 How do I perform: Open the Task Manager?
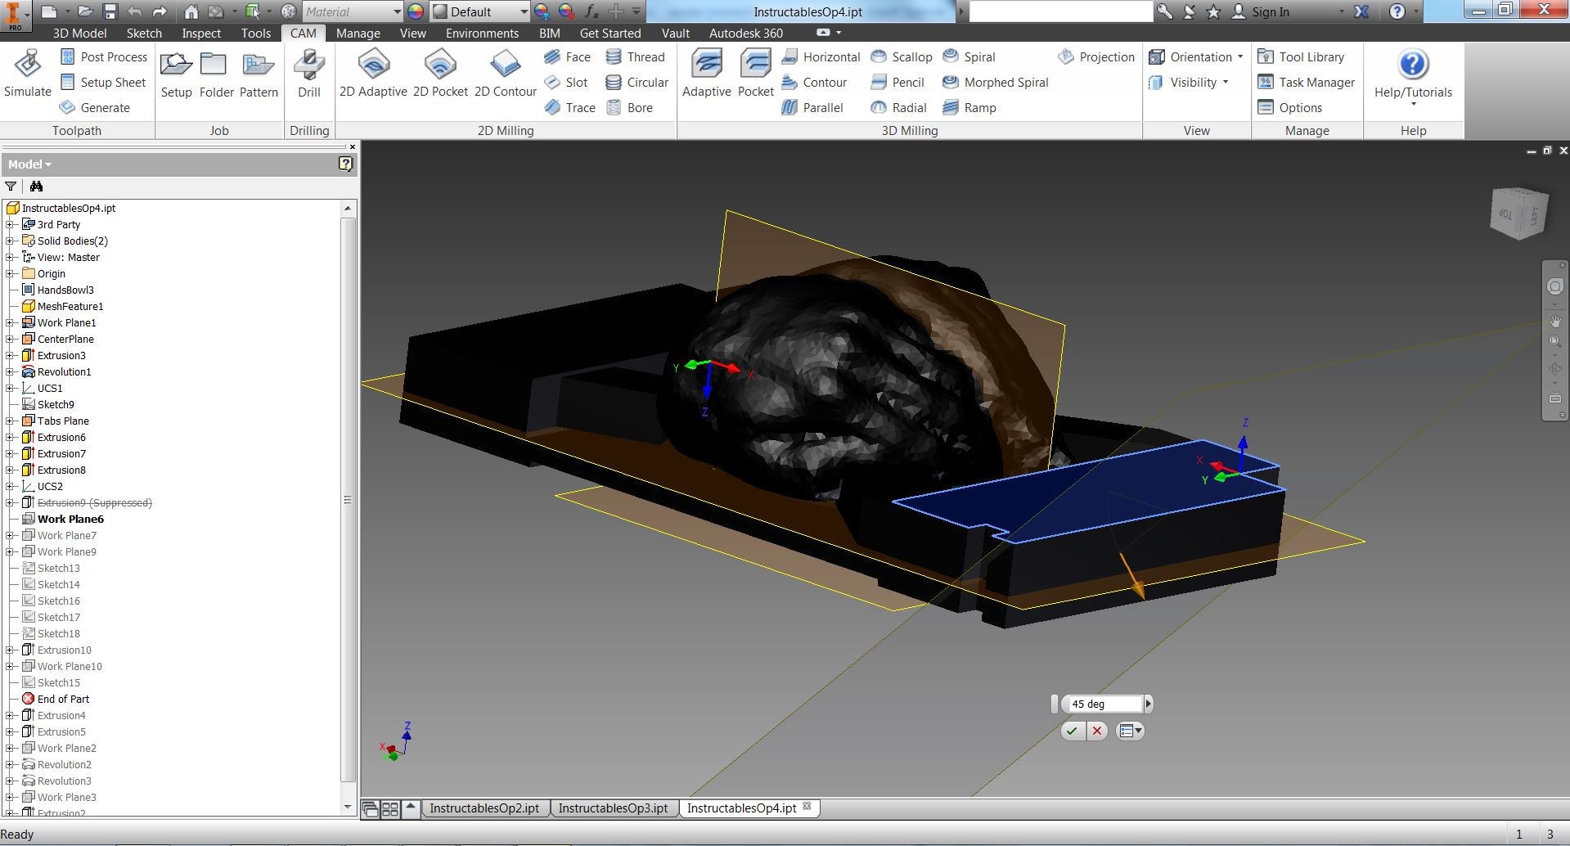(x=1306, y=83)
